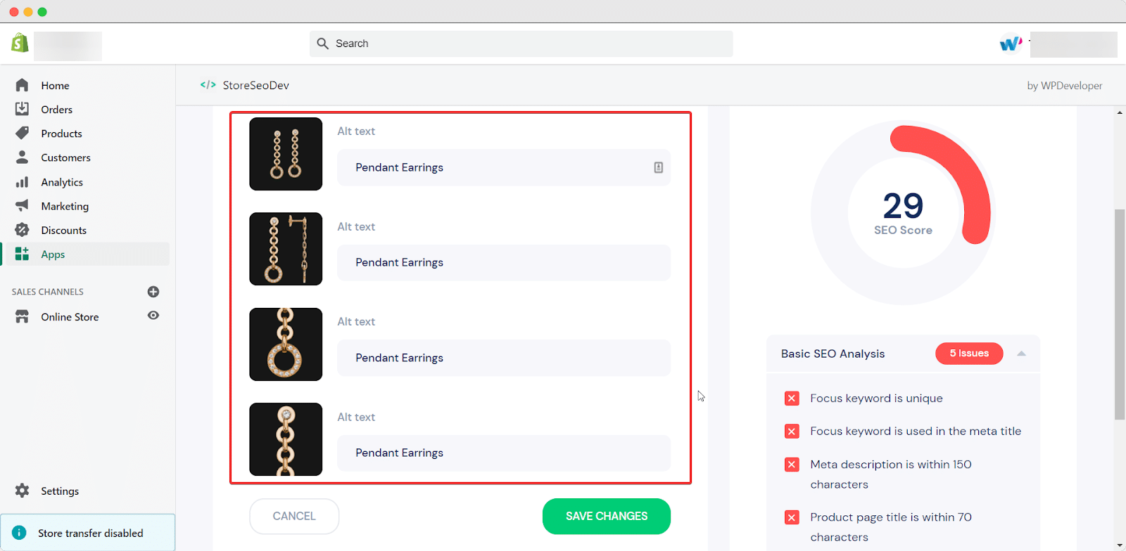This screenshot has height=551, width=1126.
Task: Edit fourth image Alt text field
Action: point(504,453)
